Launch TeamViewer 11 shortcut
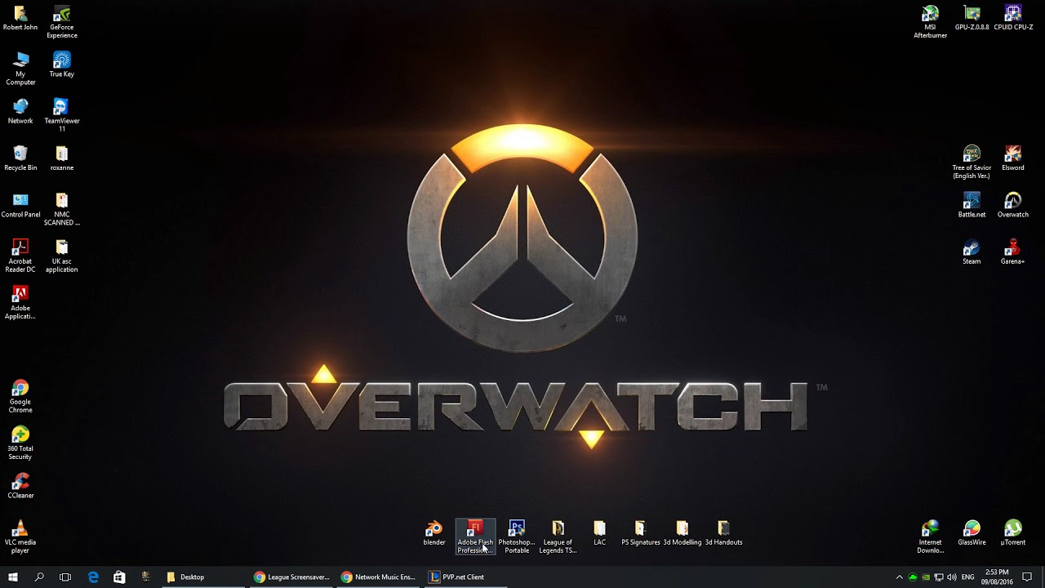Image resolution: width=1045 pixels, height=588 pixels. point(62,115)
